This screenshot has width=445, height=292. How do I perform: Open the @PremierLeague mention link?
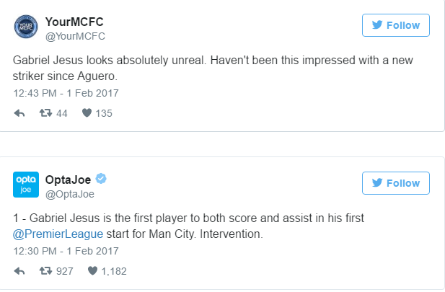click(58, 234)
